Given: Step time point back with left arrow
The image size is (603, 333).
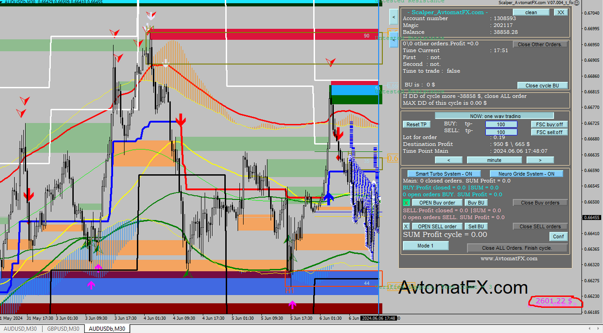Looking at the screenshot, I should [448, 160].
